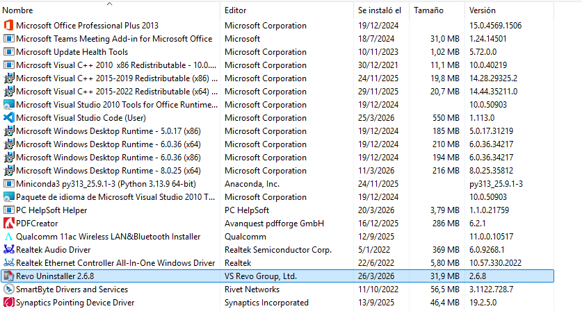
Task: Select Microsoft Windows Desktop Runtime 8.0.25 entry
Action: coord(108,171)
